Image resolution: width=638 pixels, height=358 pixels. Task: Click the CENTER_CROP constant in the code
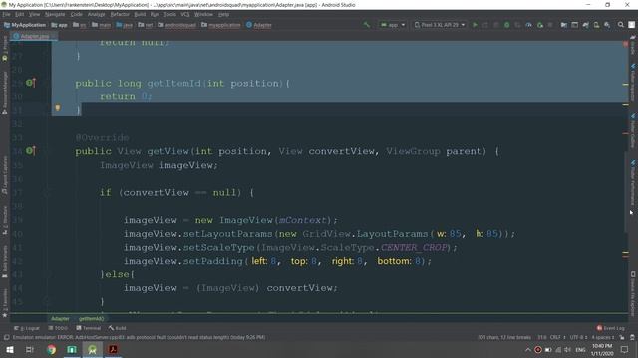[x=414, y=248]
